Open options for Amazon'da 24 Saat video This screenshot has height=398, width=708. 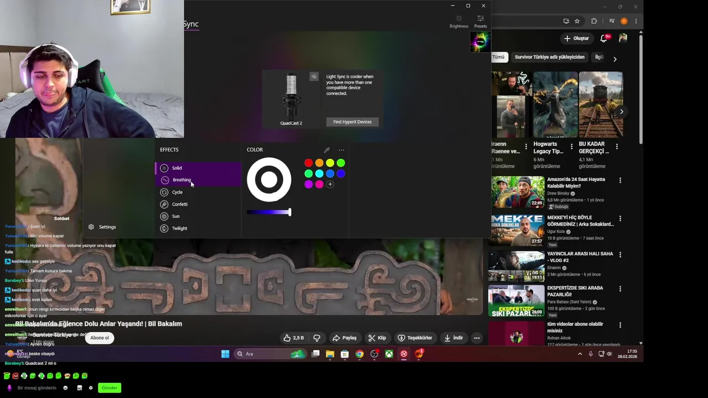(x=620, y=180)
